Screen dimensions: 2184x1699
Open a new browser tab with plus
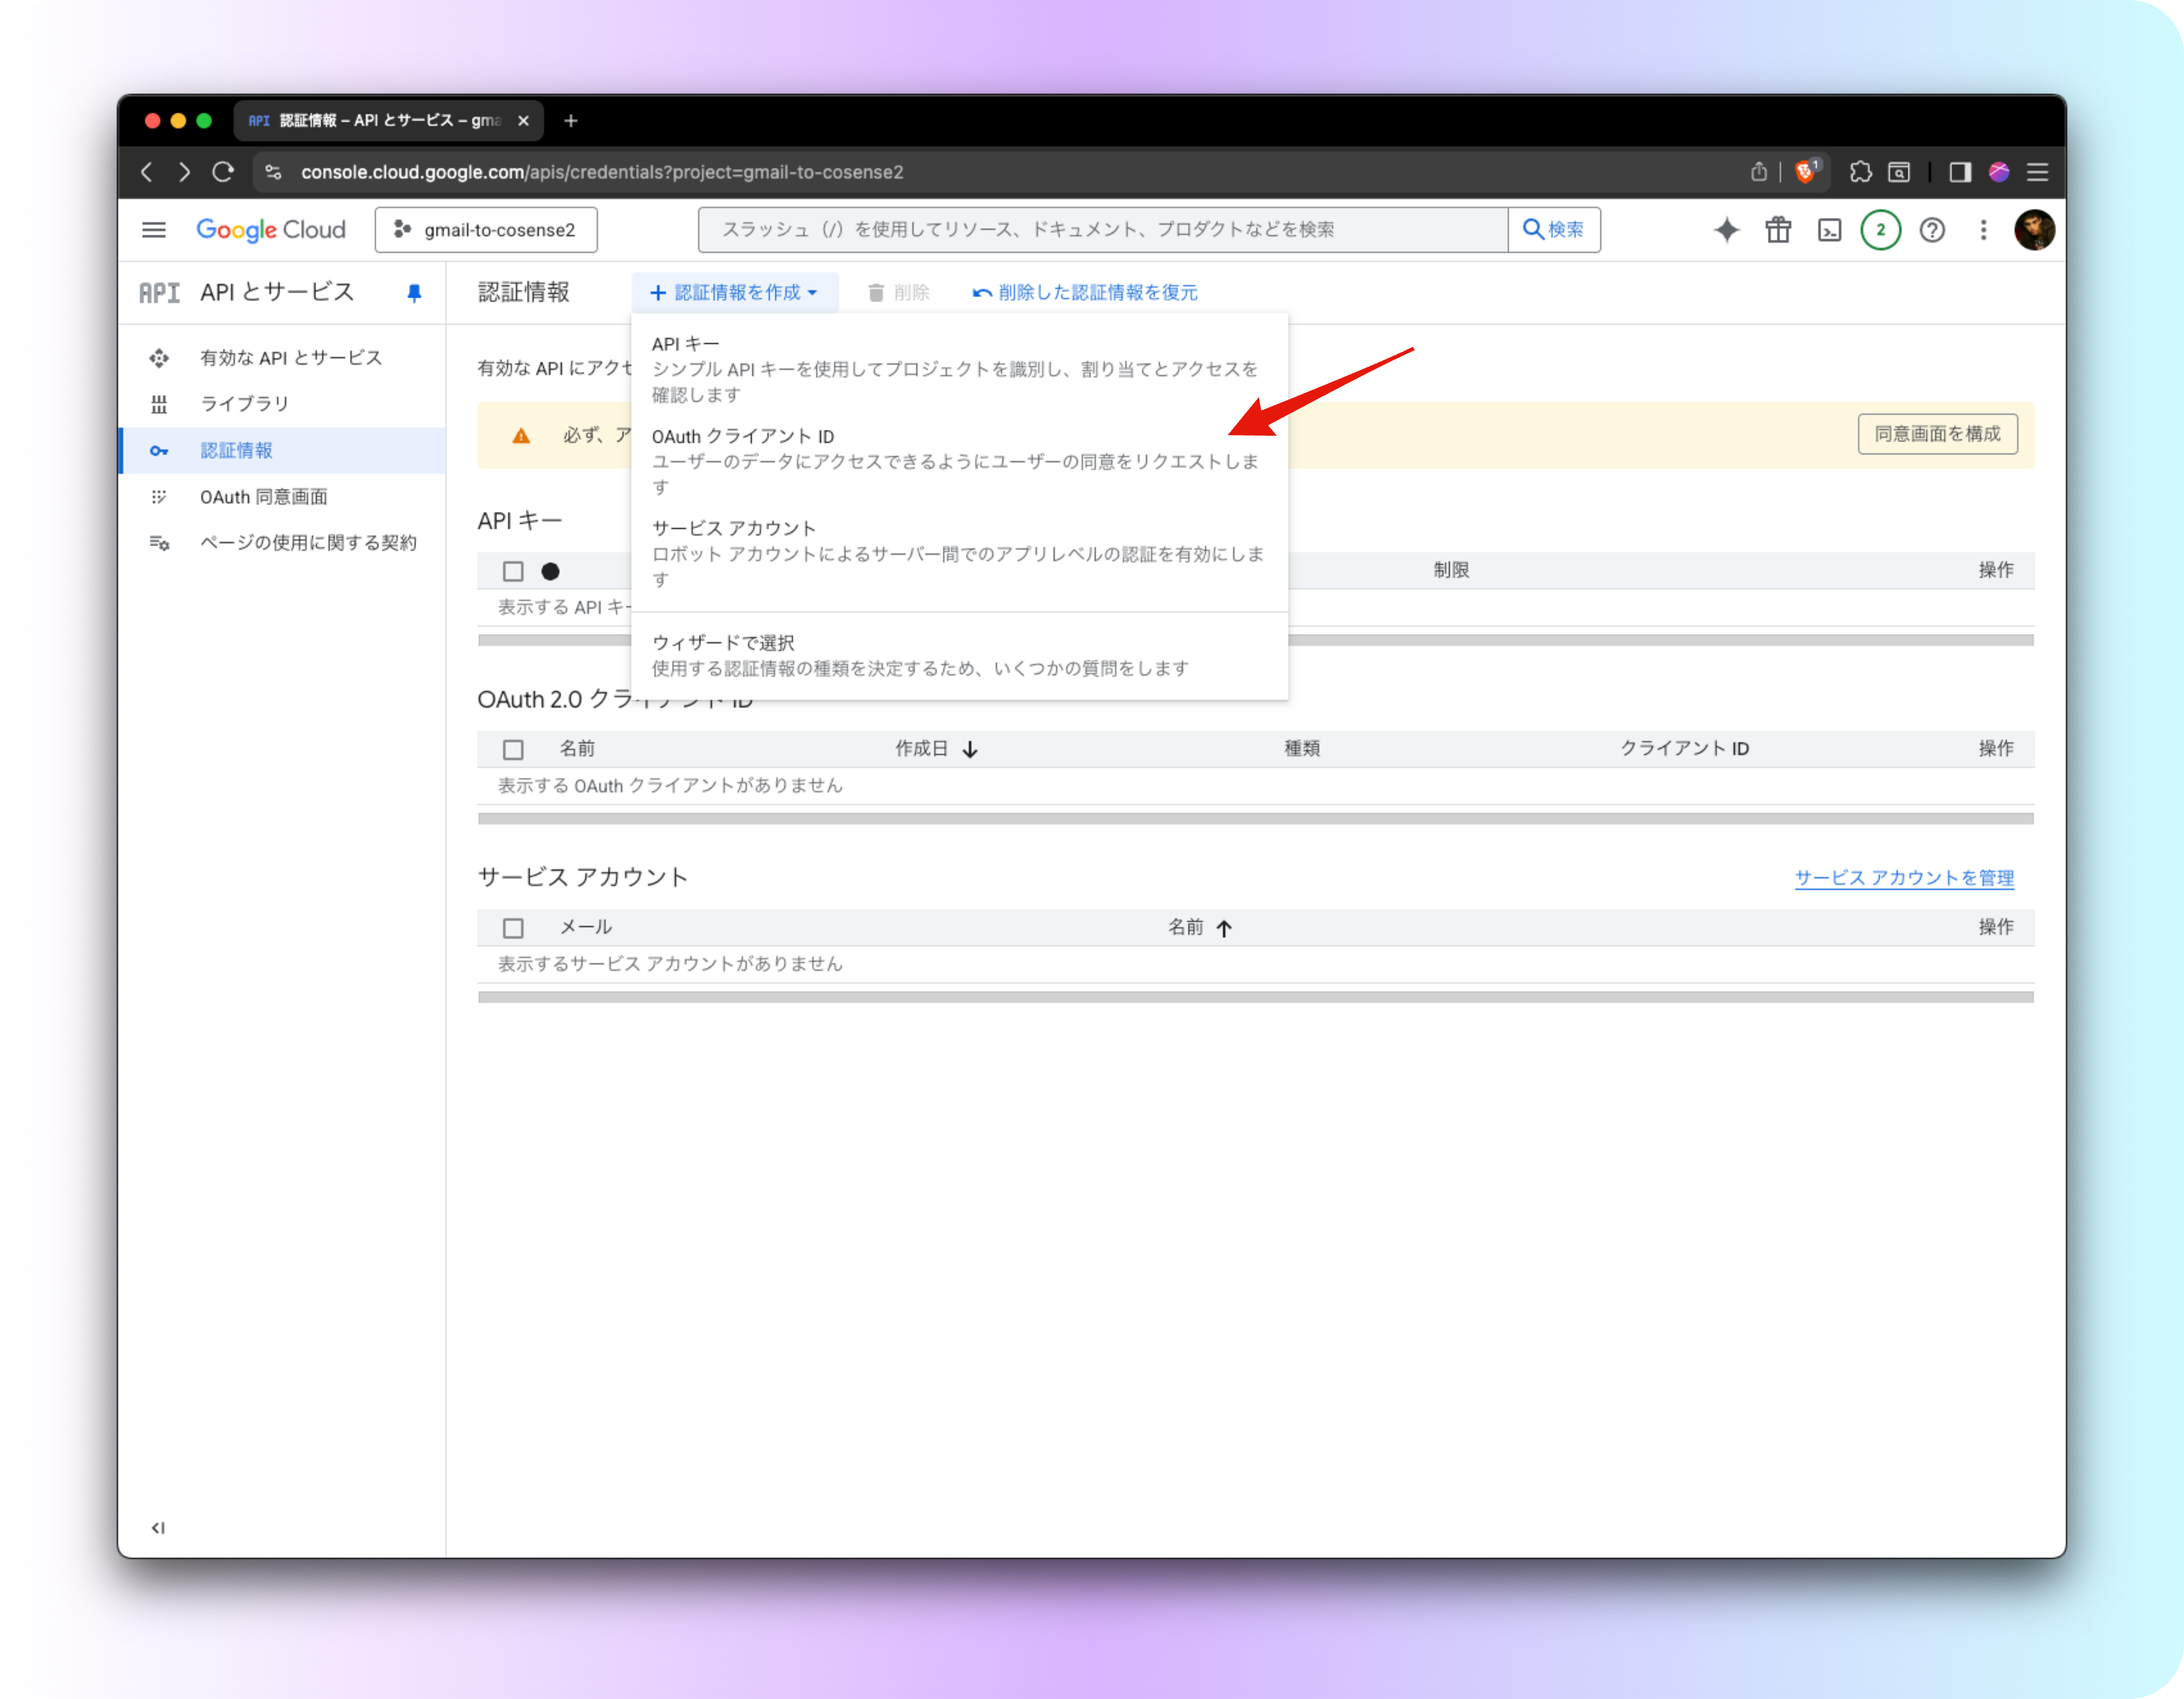[x=571, y=121]
